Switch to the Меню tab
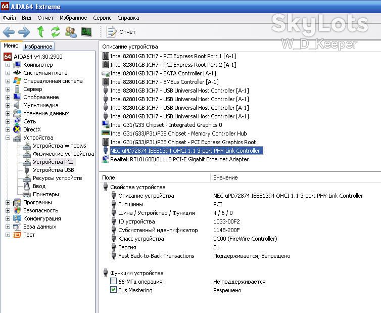The image size is (381, 313). (11, 46)
